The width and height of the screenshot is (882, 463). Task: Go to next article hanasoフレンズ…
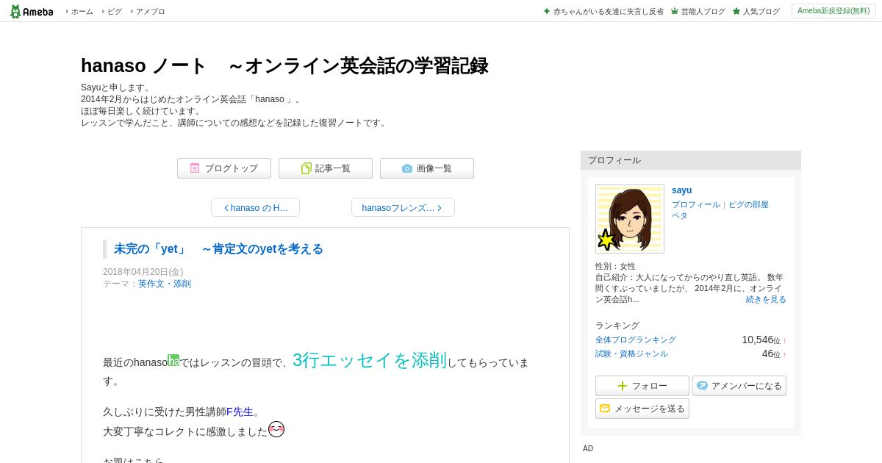click(403, 208)
